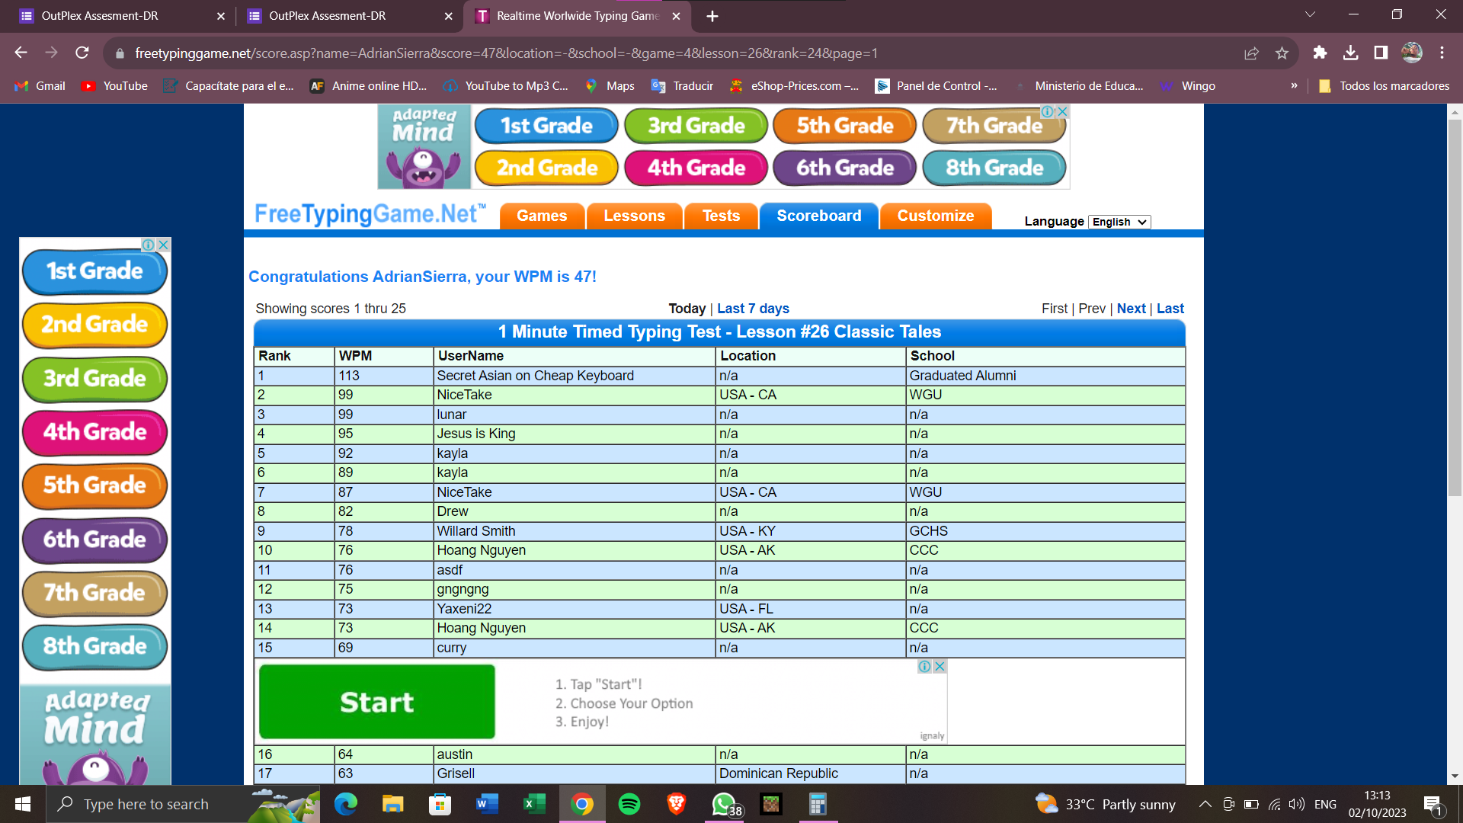Click the FreeTypingGame.Net logo
Screen dimensions: 1463x823
tap(370, 214)
